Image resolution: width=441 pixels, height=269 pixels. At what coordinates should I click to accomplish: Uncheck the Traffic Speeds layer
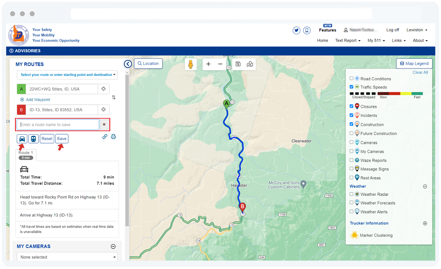[351, 87]
